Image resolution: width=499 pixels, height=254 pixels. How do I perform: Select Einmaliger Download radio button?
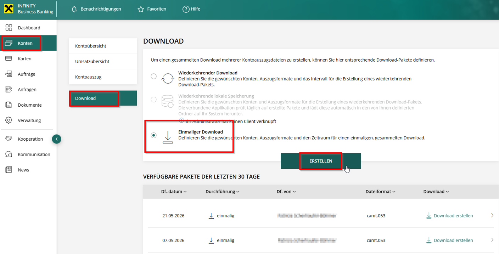tap(153, 135)
